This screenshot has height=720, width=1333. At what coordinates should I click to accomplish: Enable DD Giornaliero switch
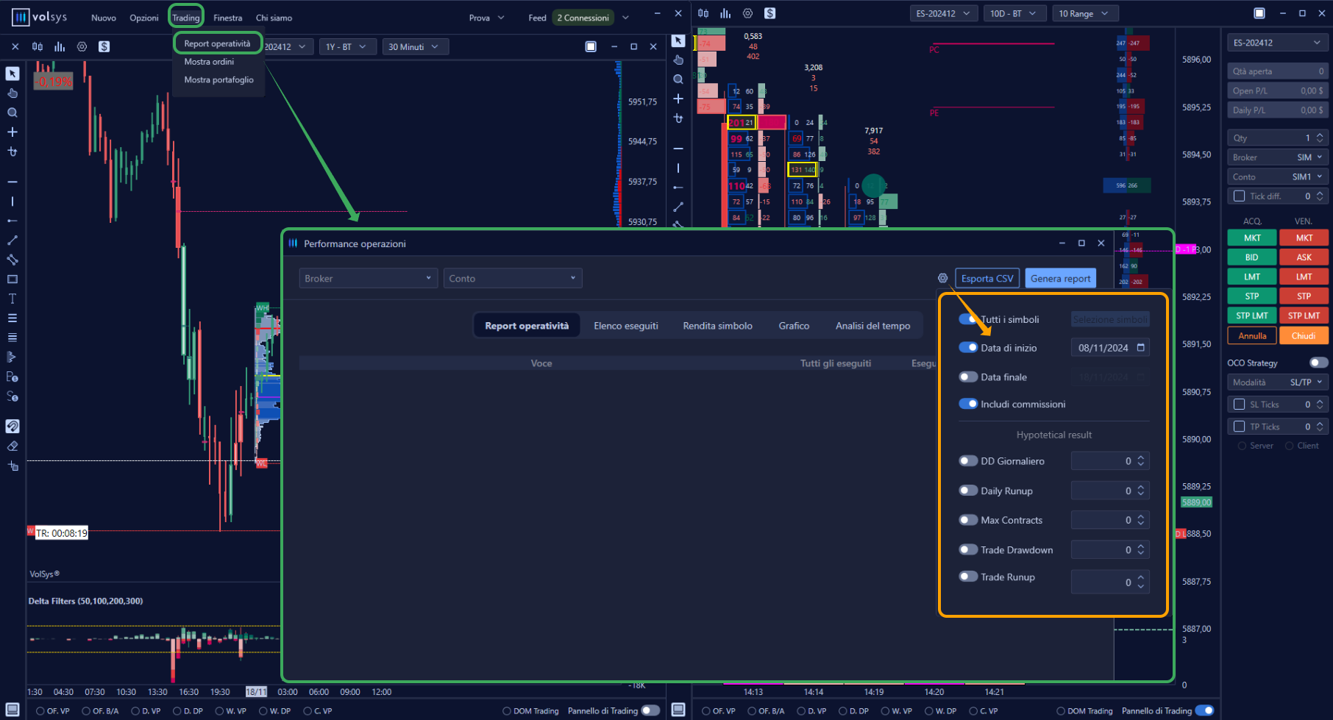pos(968,461)
